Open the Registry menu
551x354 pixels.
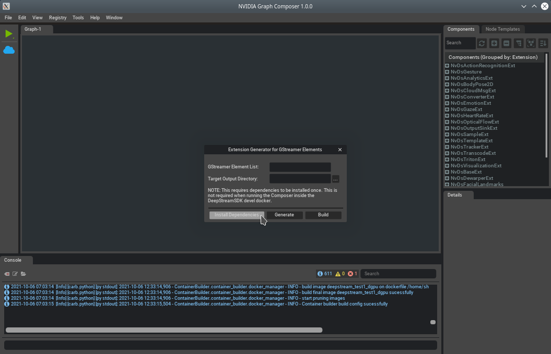pyautogui.click(x=57, y=18)
